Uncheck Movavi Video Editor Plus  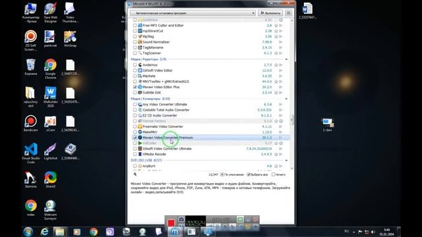coord(135,87)
